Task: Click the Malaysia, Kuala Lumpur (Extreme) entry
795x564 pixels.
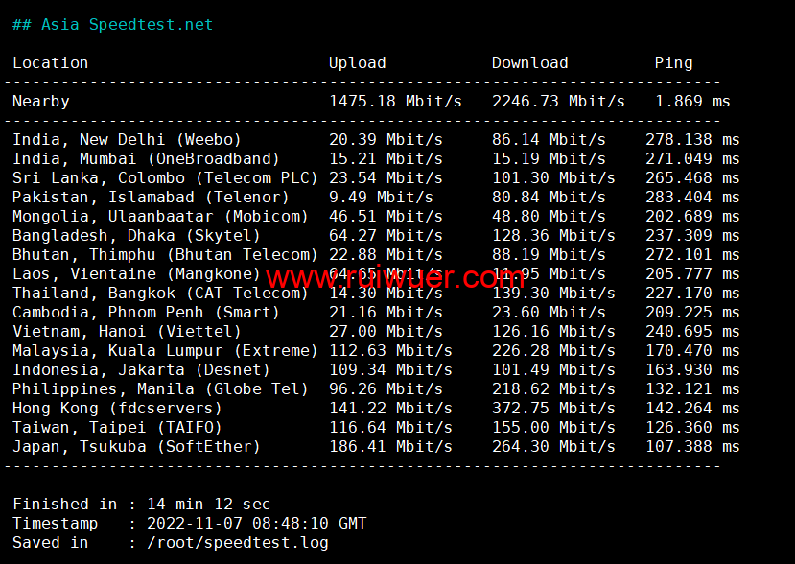Action: tap(165, 351)
